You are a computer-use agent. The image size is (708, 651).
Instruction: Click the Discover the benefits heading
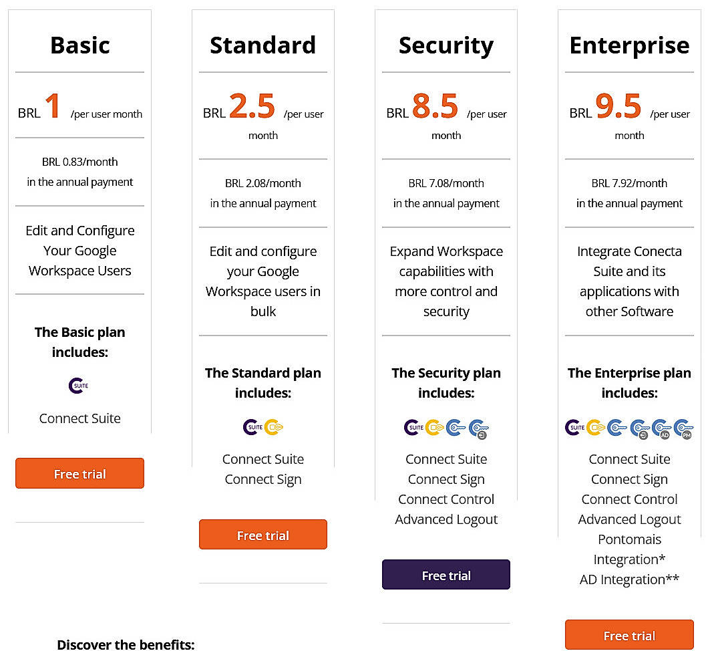click(126, 644)
